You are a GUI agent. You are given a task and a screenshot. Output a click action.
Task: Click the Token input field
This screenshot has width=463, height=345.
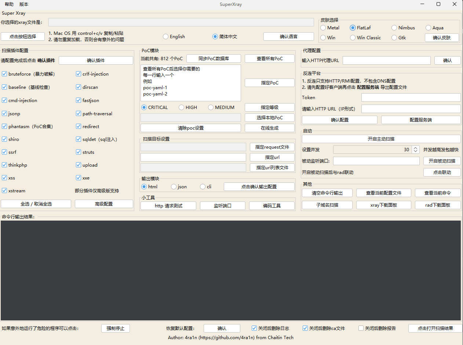coord(411,98)
